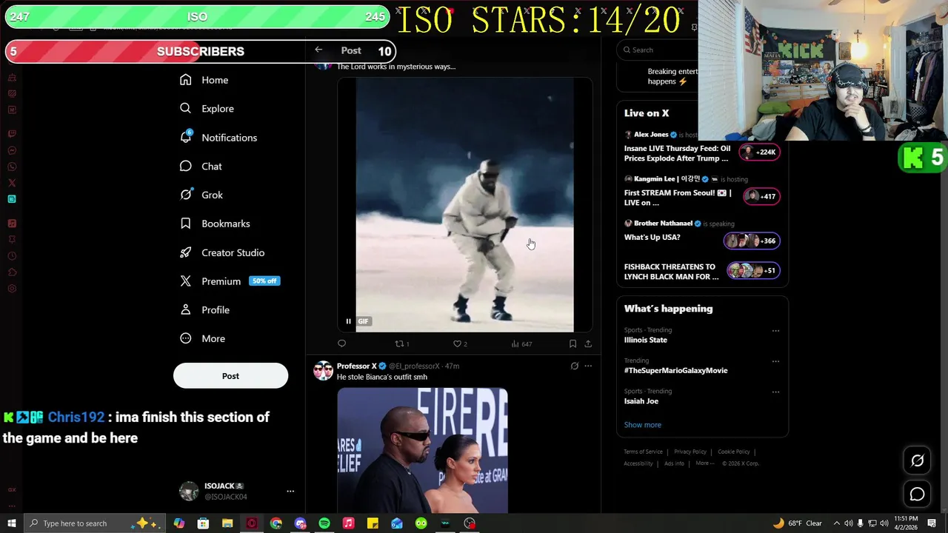Open Explore in the X sidebar
Screen dimensions: 948x533
tap(207, 109)
